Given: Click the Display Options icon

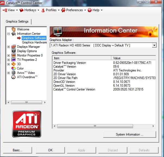Looking at the screenshot, I should (x=14, y=51).
